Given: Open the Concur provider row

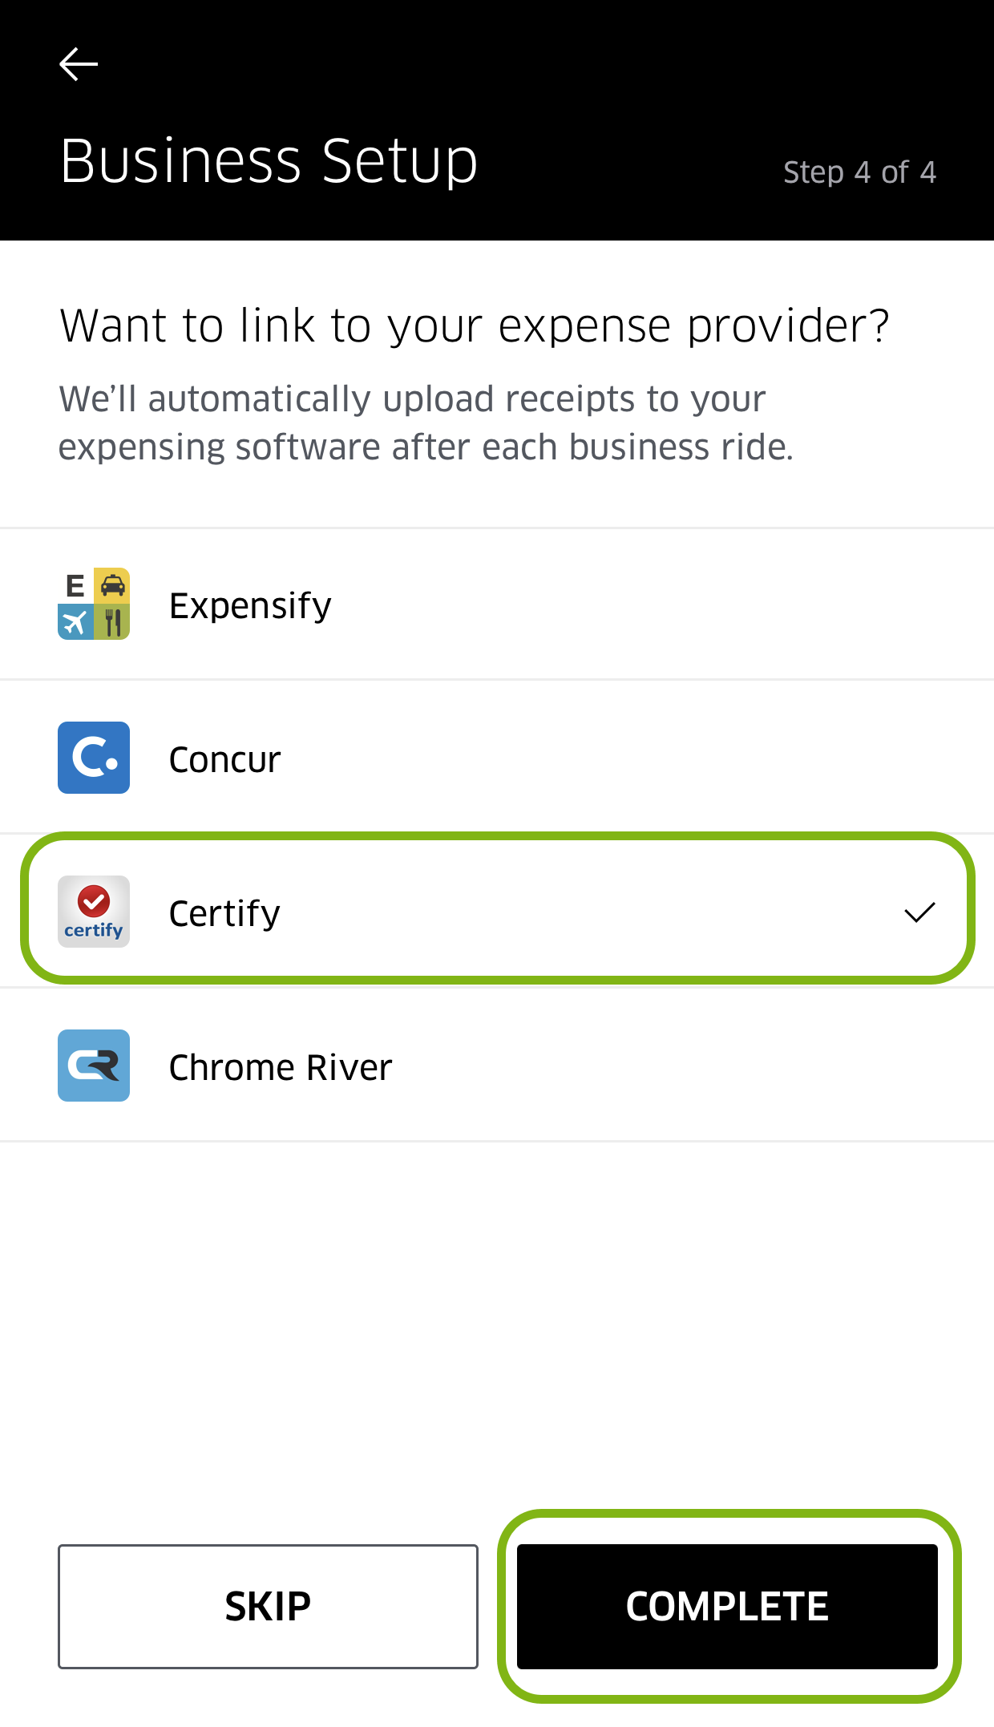Looking at the screenshot, I should [x=497, y=758].
